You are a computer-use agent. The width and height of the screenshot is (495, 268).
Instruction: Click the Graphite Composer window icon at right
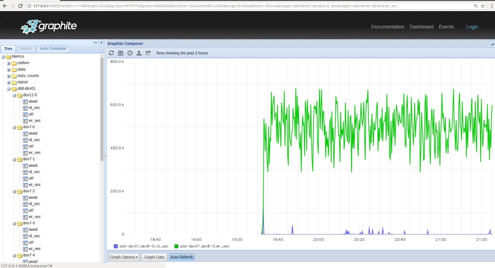[x=492, y=44]
